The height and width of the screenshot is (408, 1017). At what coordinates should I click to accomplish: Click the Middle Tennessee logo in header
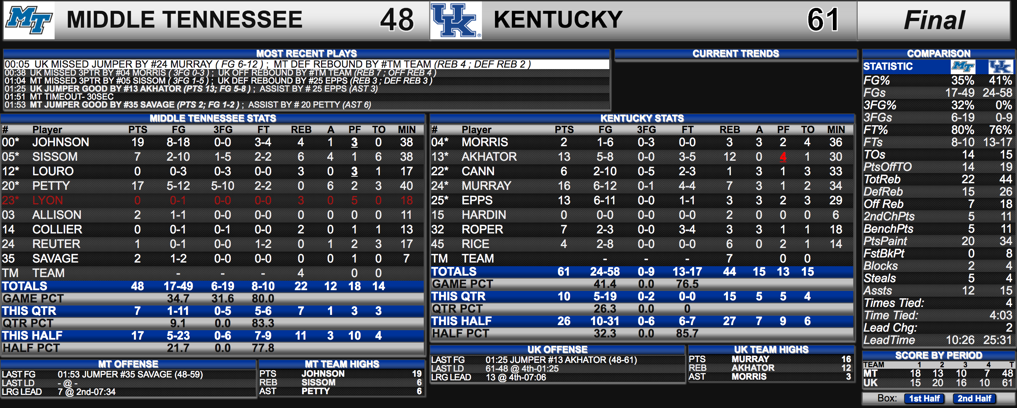[29, 20]
